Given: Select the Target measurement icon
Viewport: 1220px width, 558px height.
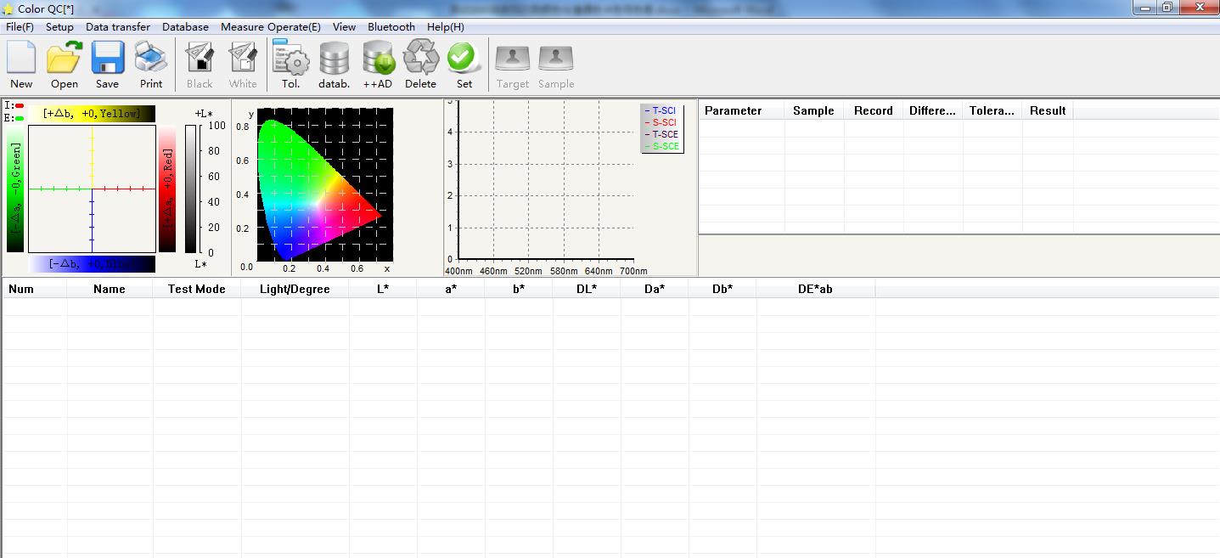Looking at the screenshot, I should click(x=513, y=65).
